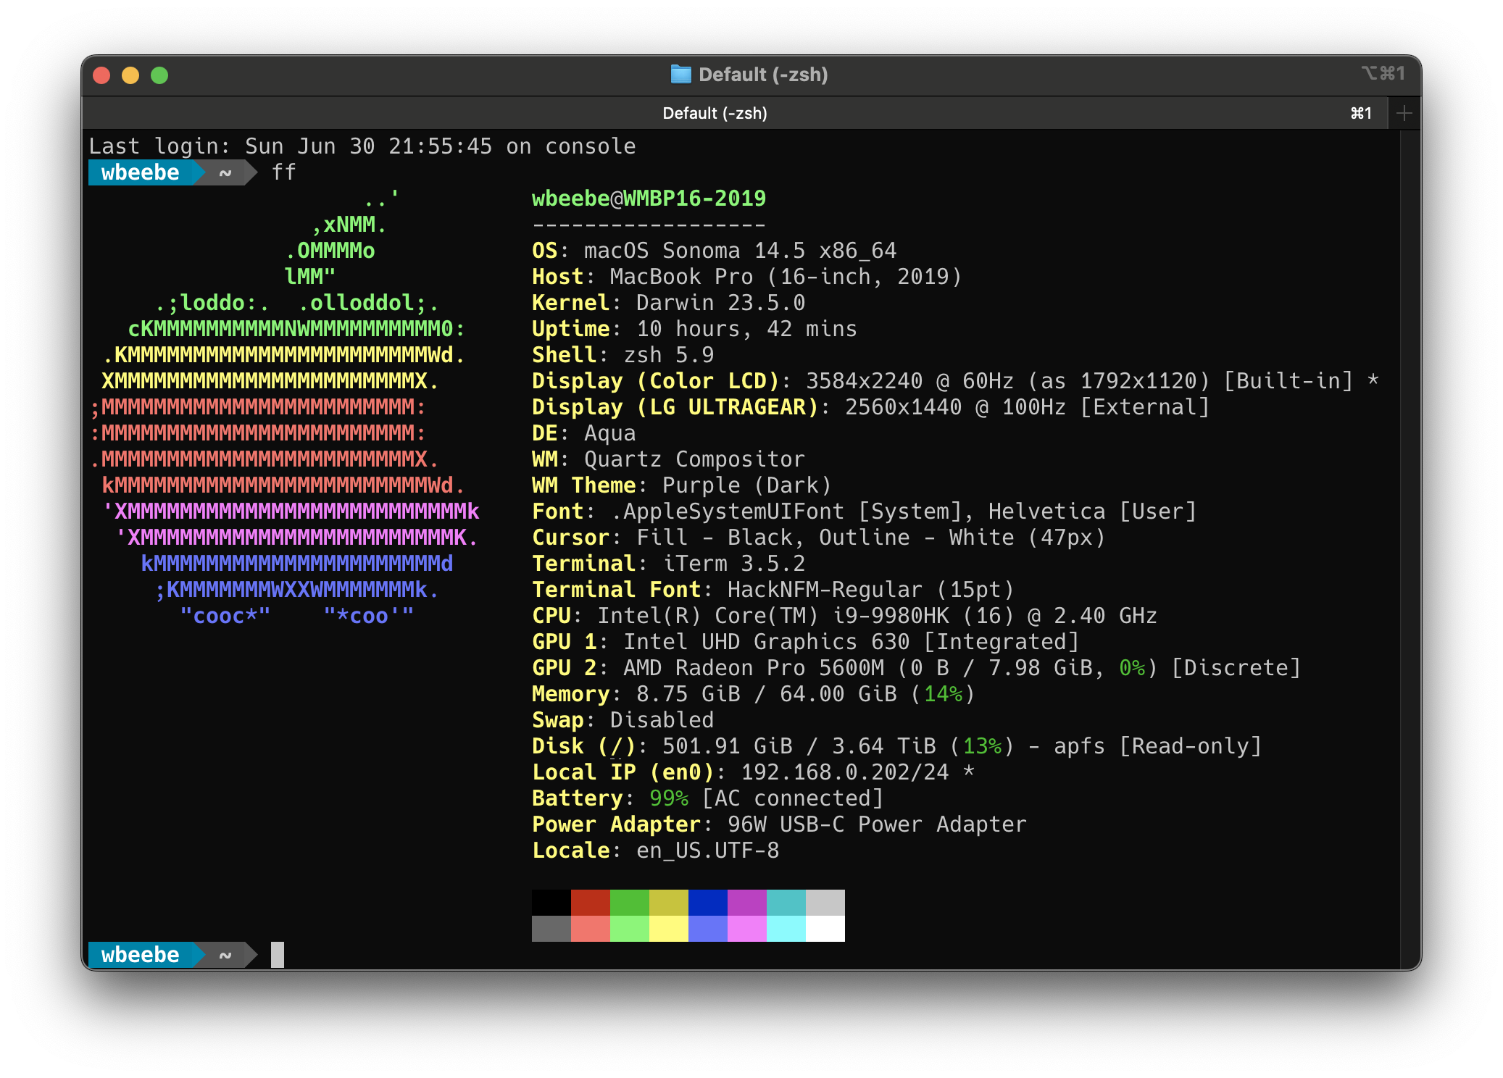This screenshot has height=1078, width=1503.
Task: Click the terminal cursor block at prompt
Action: 278,955
